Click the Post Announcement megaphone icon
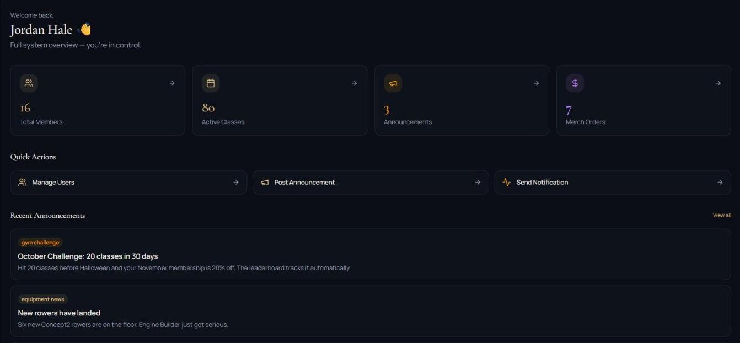 [265, 182]
